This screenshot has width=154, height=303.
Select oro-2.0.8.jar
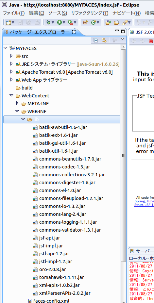52,270
